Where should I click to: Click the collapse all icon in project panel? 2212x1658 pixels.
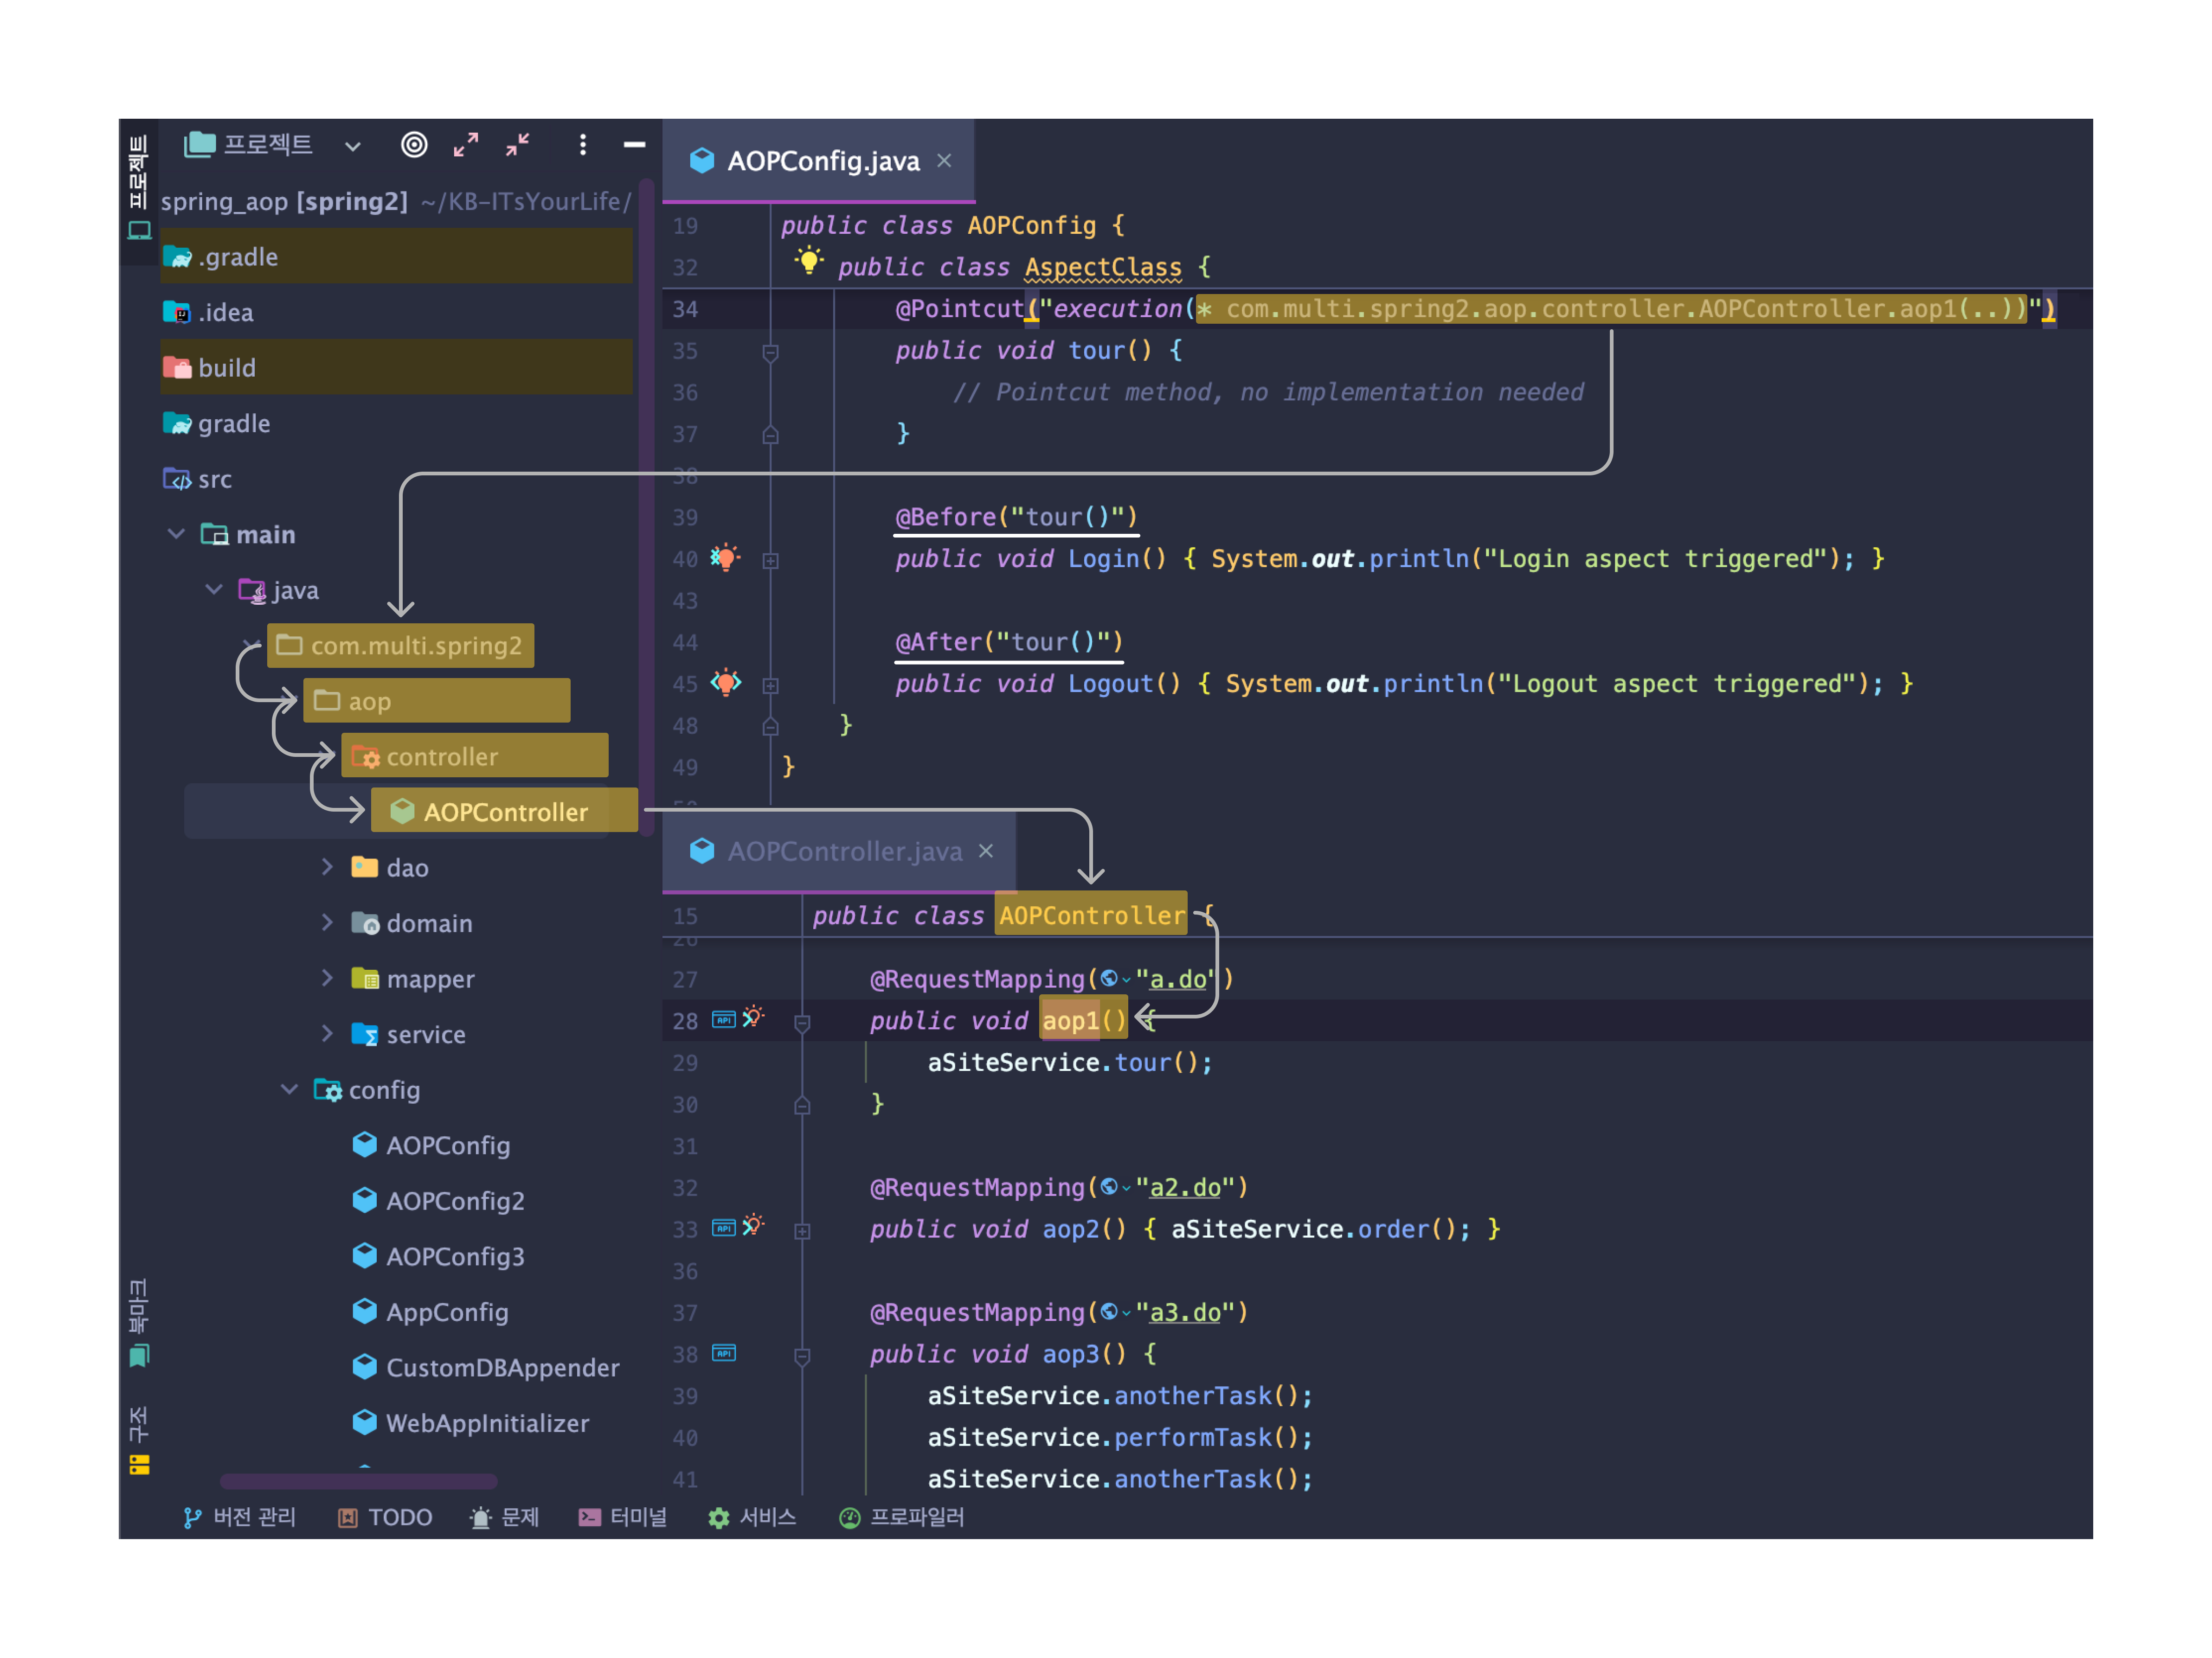coord(517,145)
